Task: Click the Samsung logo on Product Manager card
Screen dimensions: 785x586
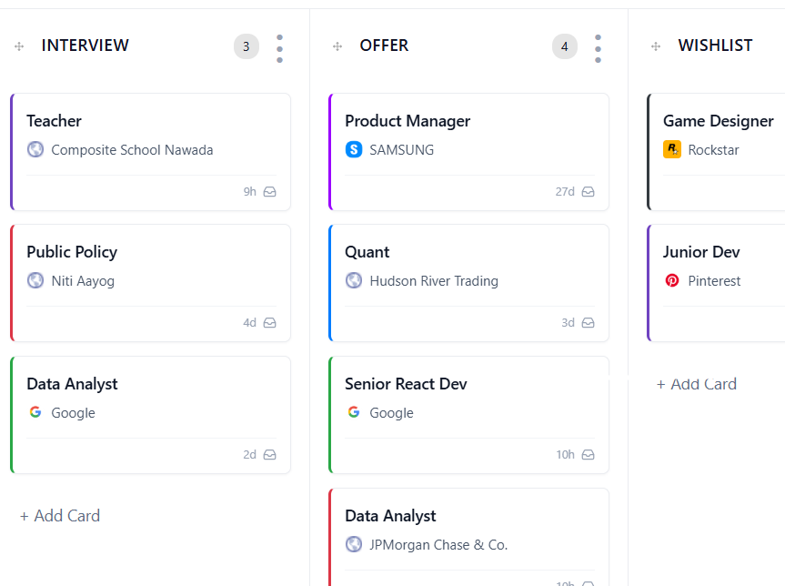Action: click(354, 149)
